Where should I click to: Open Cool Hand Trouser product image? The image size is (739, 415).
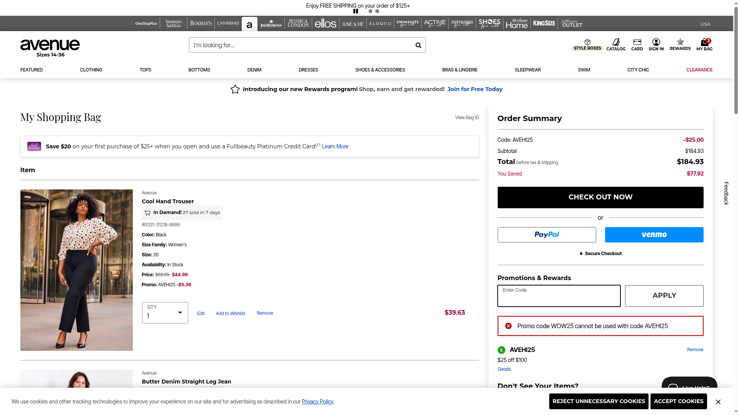[x=77, y=270]
